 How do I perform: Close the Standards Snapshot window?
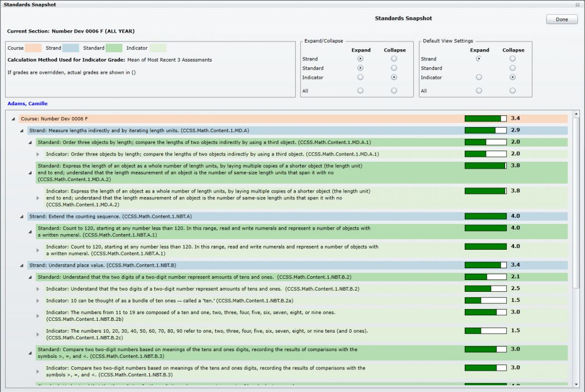coord(578,4)
